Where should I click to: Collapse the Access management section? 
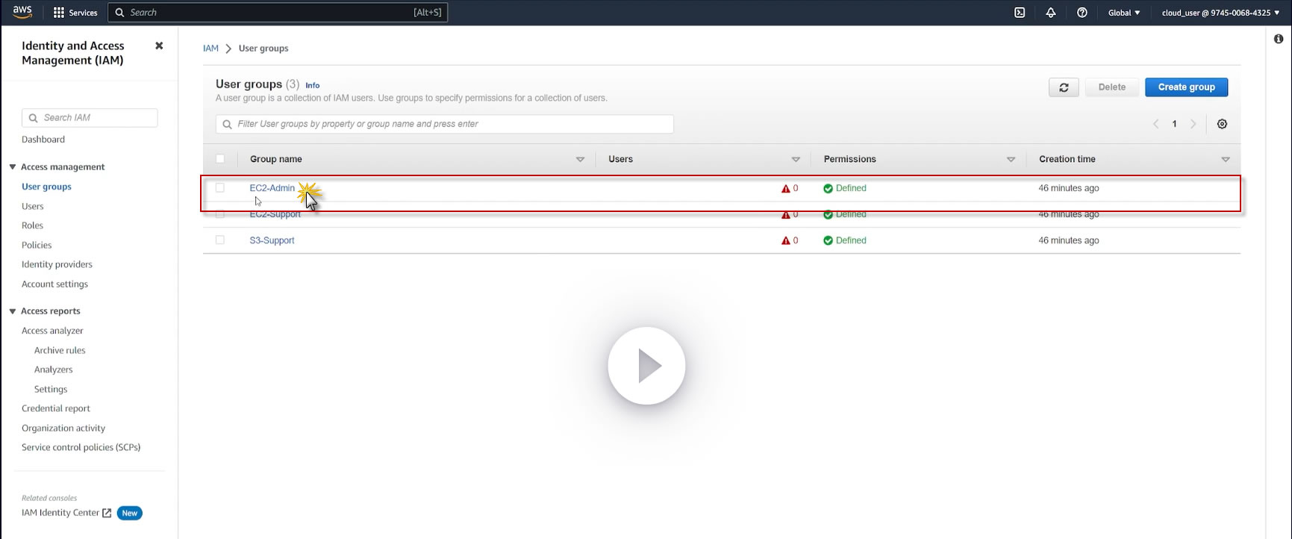pos(13,166)
